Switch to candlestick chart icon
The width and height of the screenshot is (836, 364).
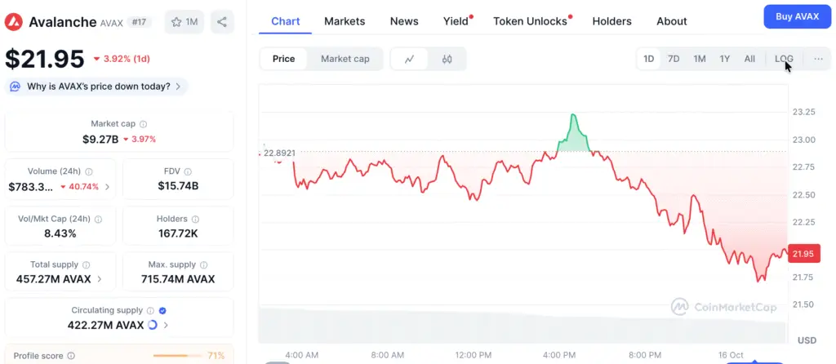tap(447, 59)
